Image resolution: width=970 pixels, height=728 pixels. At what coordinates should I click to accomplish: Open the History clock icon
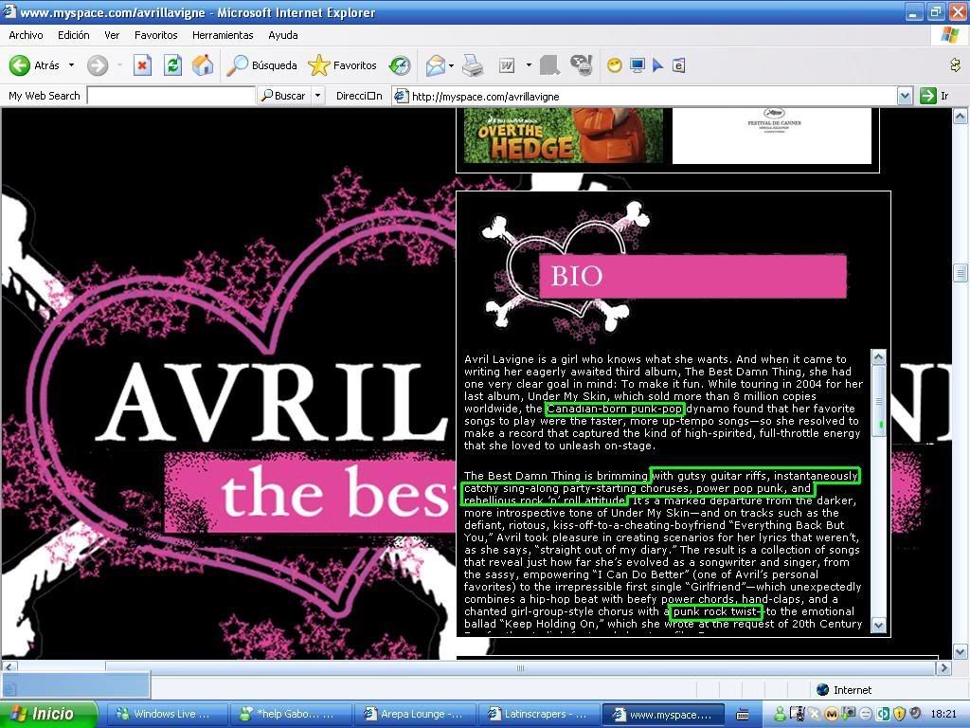[x=400, y=65]
